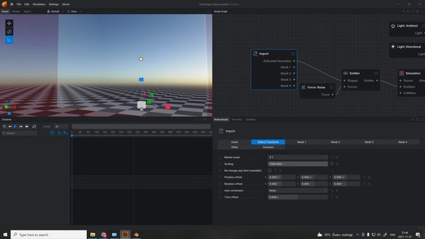The width and height of the screenshot is (425, 239).
Task: Click the timeline Search field
Action: coord(19,133)
